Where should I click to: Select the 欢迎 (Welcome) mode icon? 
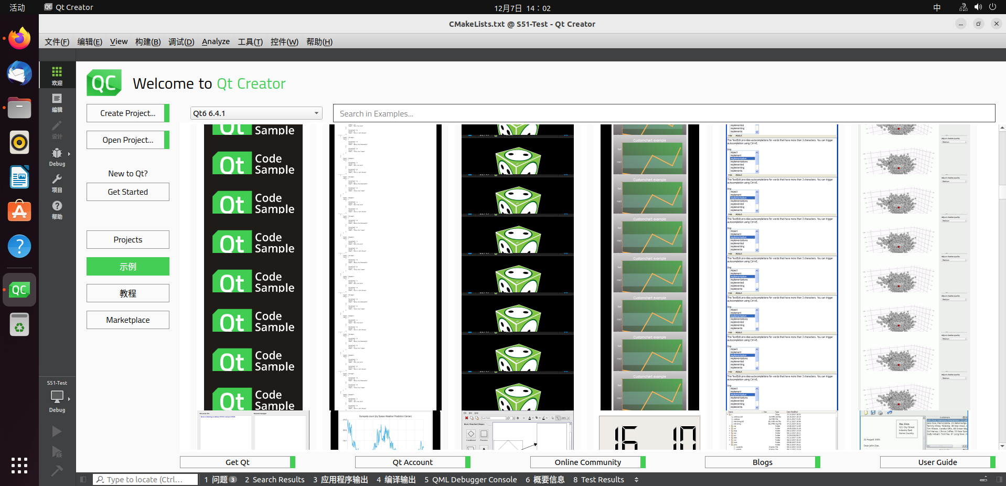point(57,76)
